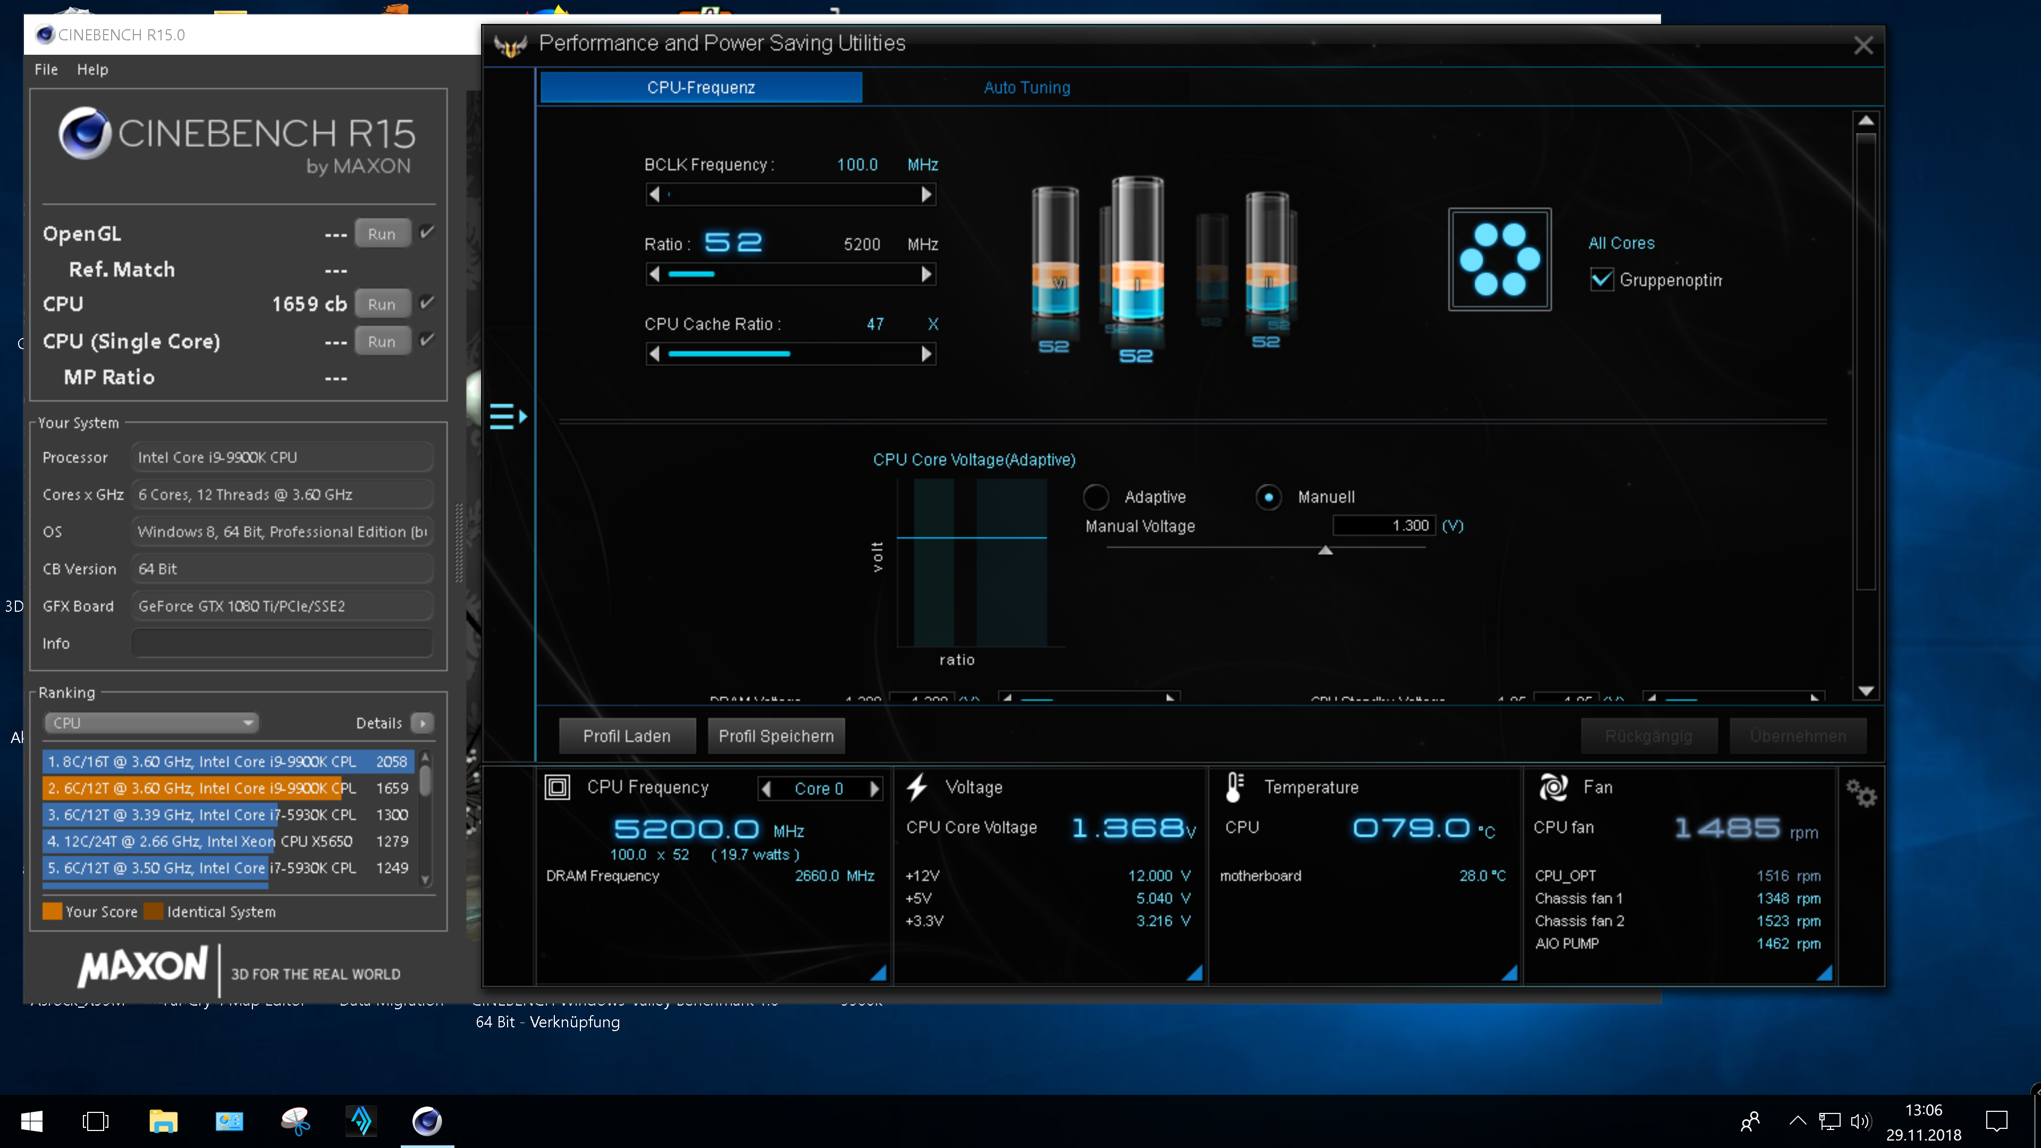Viewport: 2041px width, 1148px height.
Task: Open settings gear in the monitoring bar
Action: (x=1860, y=793)
